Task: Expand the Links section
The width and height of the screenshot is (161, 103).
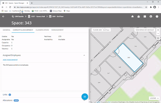Action: [x=44, y=95]
